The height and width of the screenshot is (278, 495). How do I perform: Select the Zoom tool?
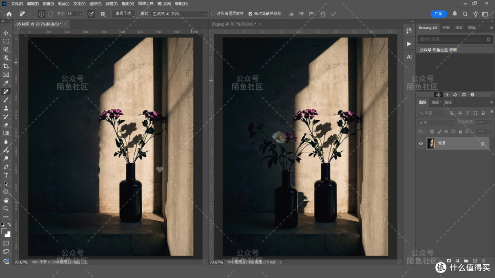(x=5, y=208)
